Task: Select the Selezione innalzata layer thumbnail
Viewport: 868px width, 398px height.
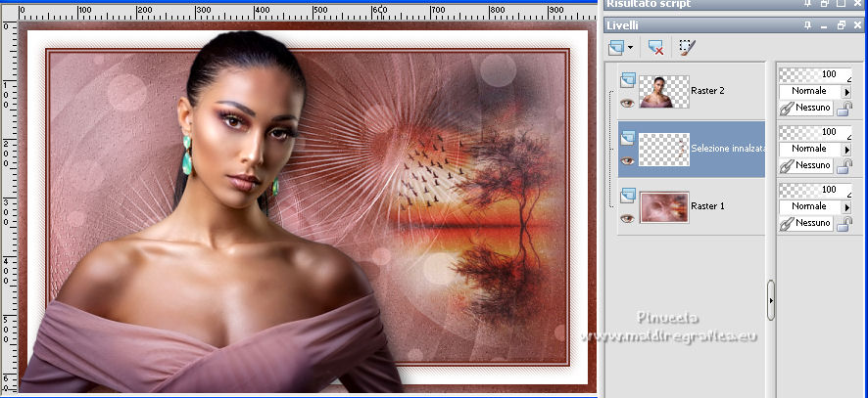Action: coord(664,150)
